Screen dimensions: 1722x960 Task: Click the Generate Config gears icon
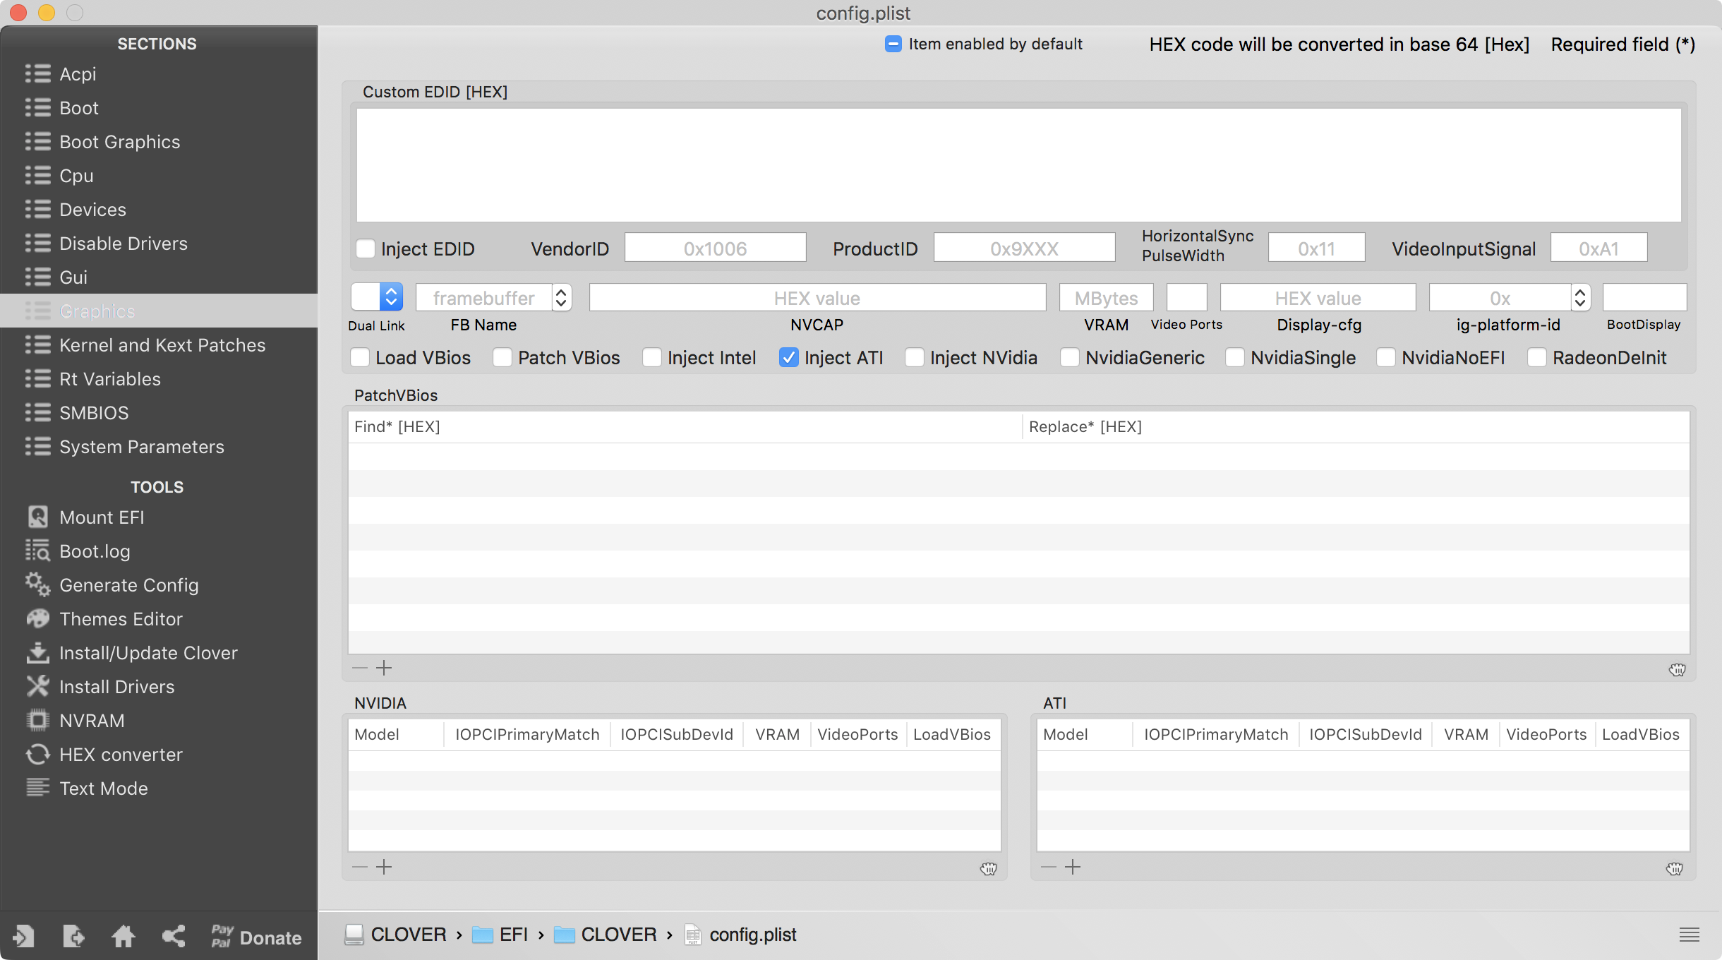[37, 584]
